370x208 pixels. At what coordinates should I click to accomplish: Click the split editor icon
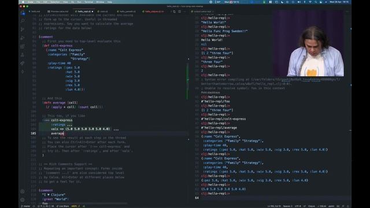[180, 12]
